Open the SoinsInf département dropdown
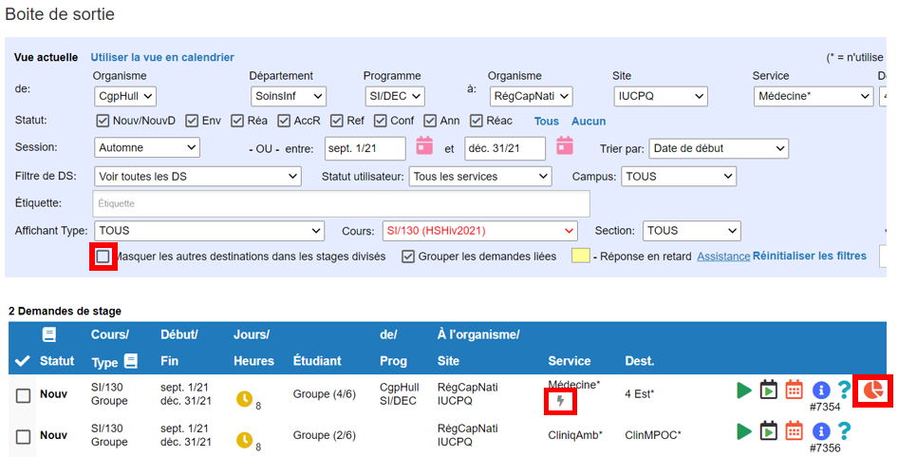 click(x=288, y=96)
